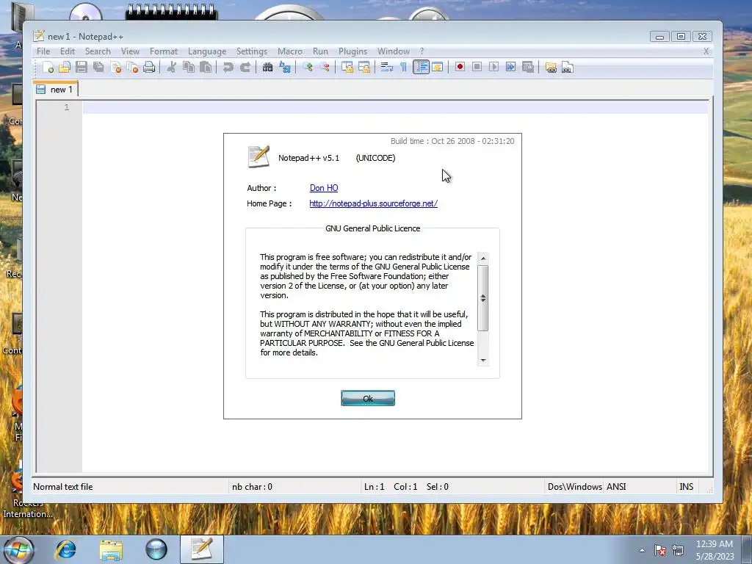
Task: Open the Edit menu
Action: [67, 51]
